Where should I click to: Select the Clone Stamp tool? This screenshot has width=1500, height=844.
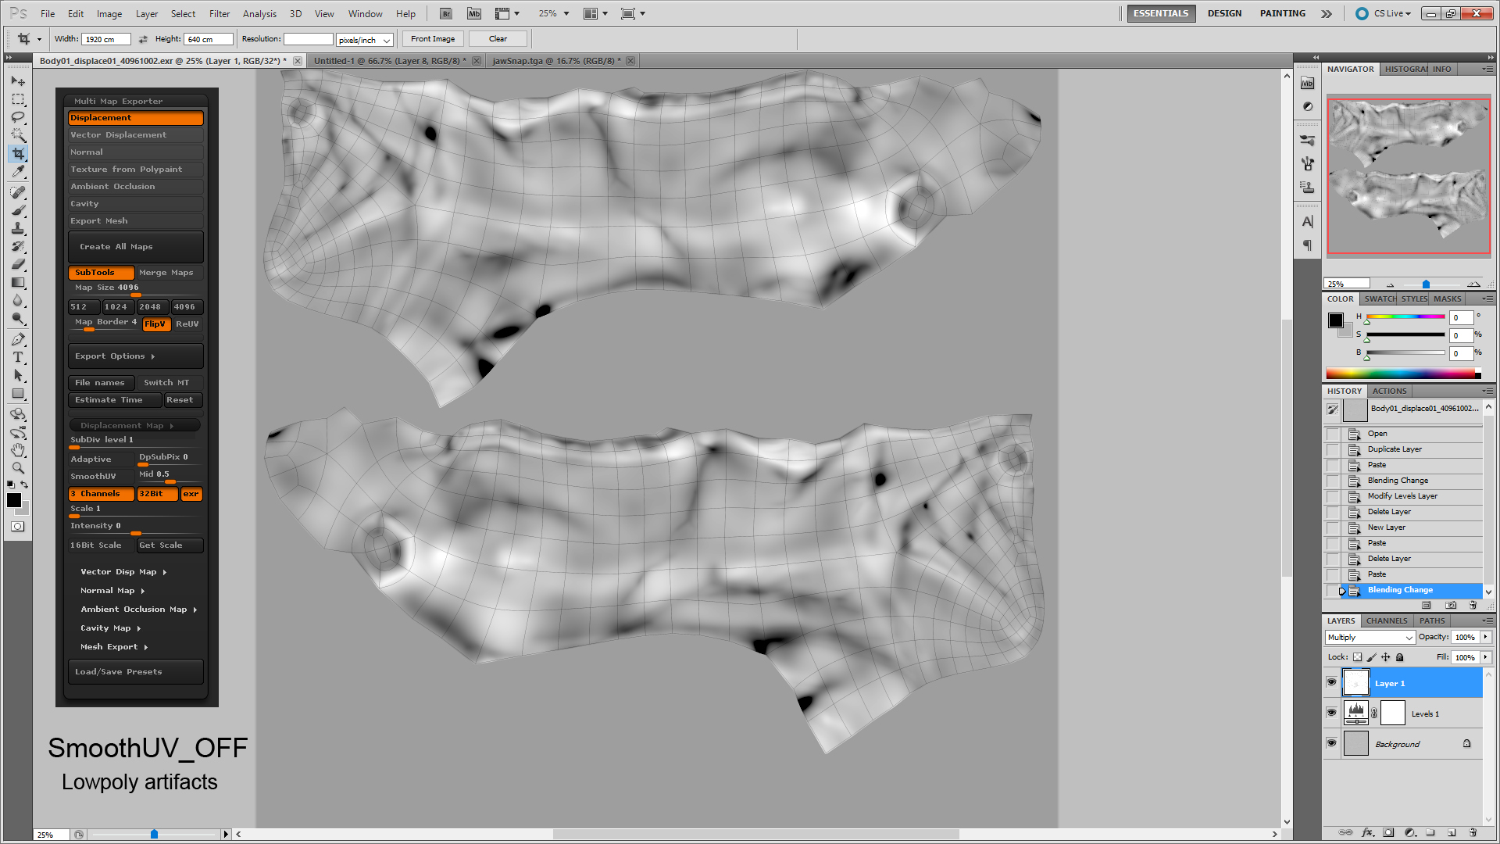click(18, 228)
